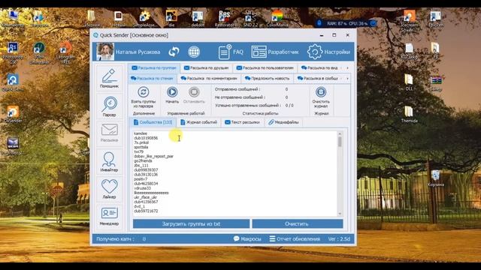Viewport: 481px width, 270px height.
Task: Open the Парсер section in sidebar
Action: tap(109, 106)
